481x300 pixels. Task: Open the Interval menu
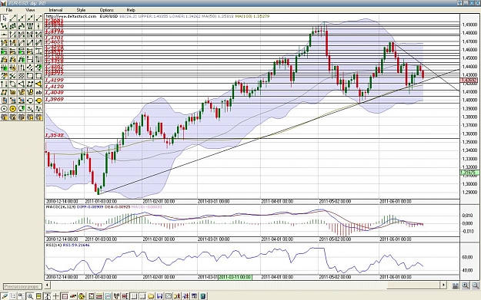55,10
